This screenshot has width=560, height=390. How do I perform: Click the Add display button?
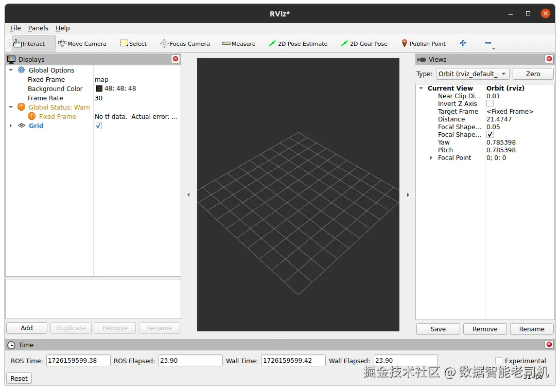[x=27, y=328]
